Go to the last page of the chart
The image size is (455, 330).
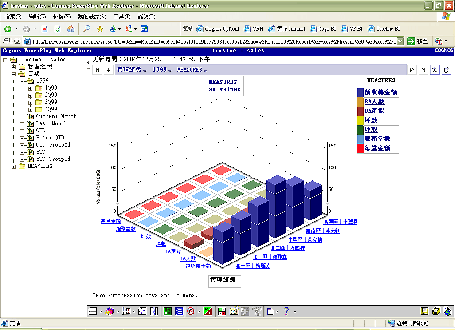(x=424, y=70)
